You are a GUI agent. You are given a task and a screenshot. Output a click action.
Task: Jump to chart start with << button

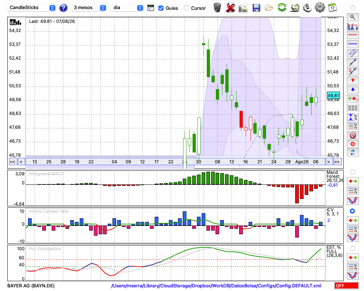(x=12, y=162)
